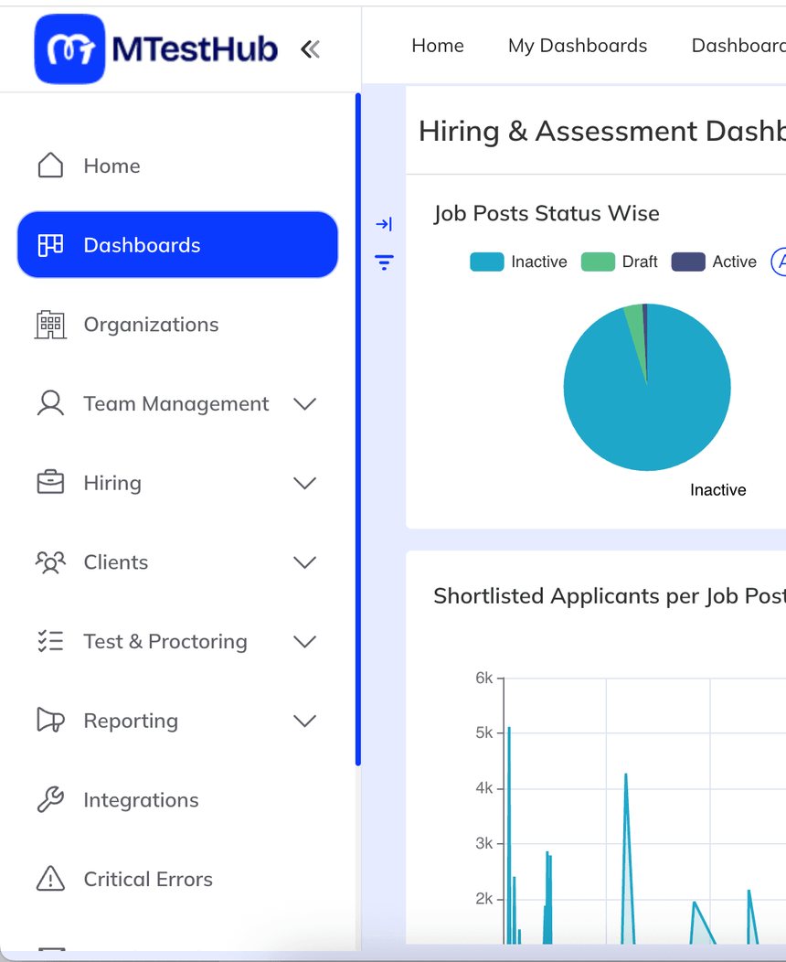This screenshot has width=786, height=962.
Task: Expand the Team Management submenu chevron
Action: click(x=304, y=403)
